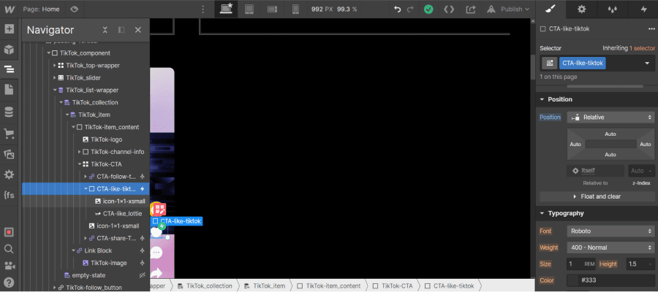Screen dimensions: 658x292
Task: Open the Position Relative dropdown
Action: (610, 118)
